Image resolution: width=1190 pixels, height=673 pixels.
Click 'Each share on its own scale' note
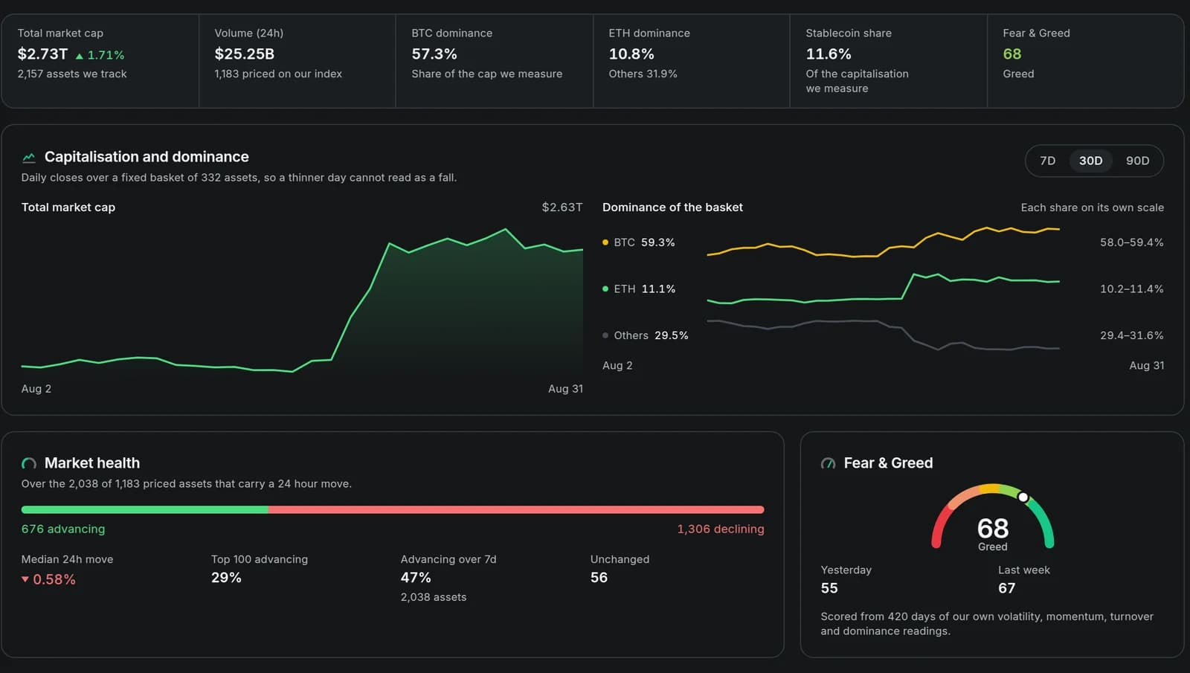point(1092,207)
